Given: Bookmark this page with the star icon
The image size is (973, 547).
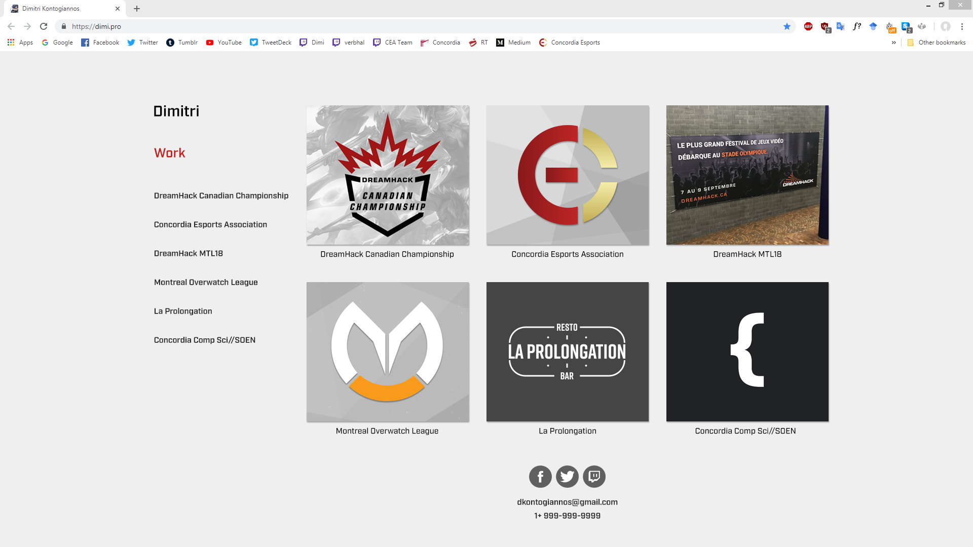Looking at the screenshot, I should 787,26.
